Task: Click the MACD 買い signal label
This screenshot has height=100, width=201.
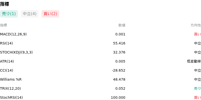Action: 197,34
